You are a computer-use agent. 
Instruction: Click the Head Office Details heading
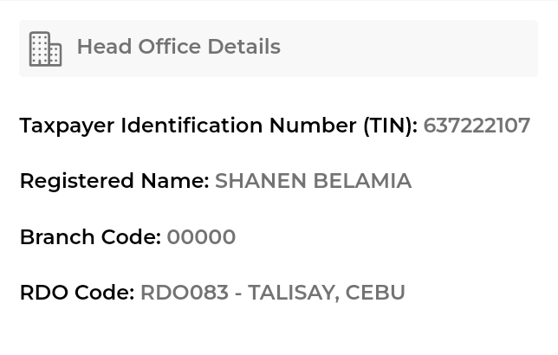[x=178, y=47]
